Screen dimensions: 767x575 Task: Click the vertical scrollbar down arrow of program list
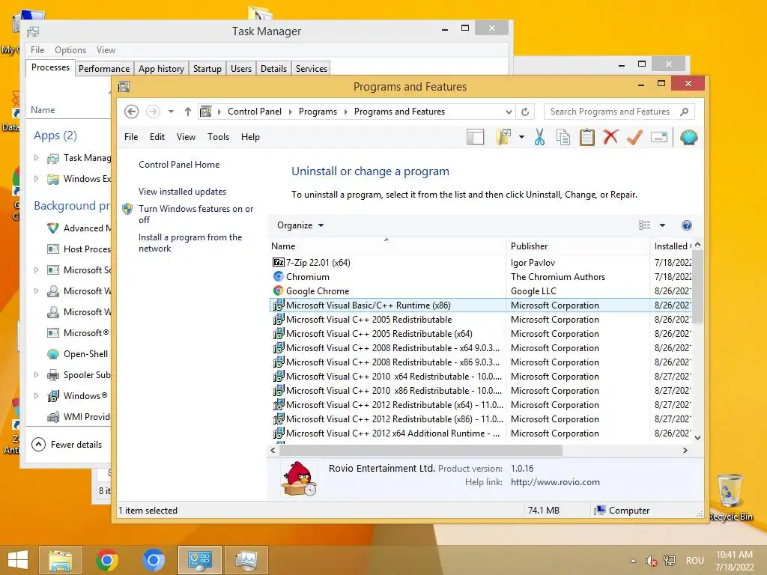(x=697, y=437)
